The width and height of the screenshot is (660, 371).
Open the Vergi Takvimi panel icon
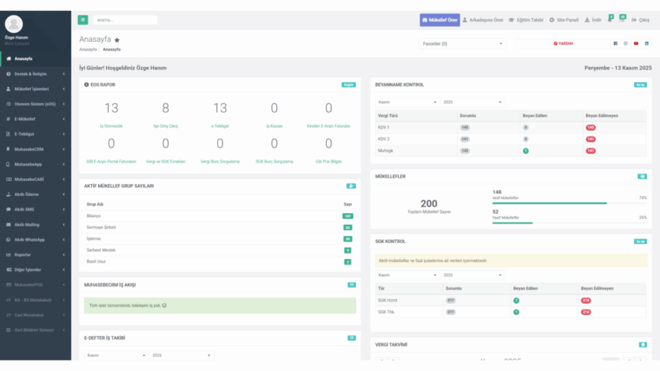coord(643,345)
